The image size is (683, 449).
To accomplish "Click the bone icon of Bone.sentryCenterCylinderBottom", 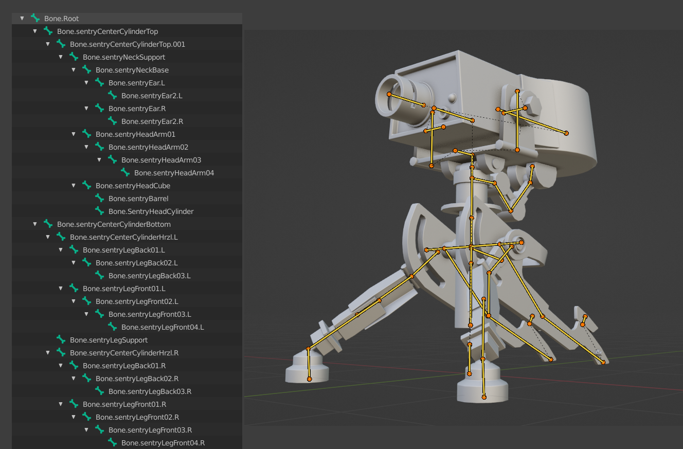I will [x=48, y=224].
